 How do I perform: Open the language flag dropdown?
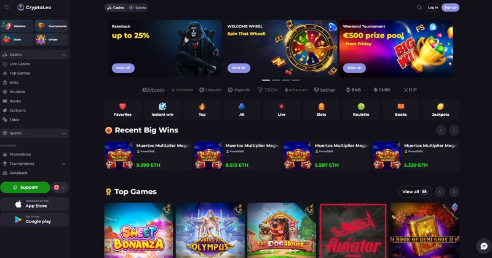(60, 188)
